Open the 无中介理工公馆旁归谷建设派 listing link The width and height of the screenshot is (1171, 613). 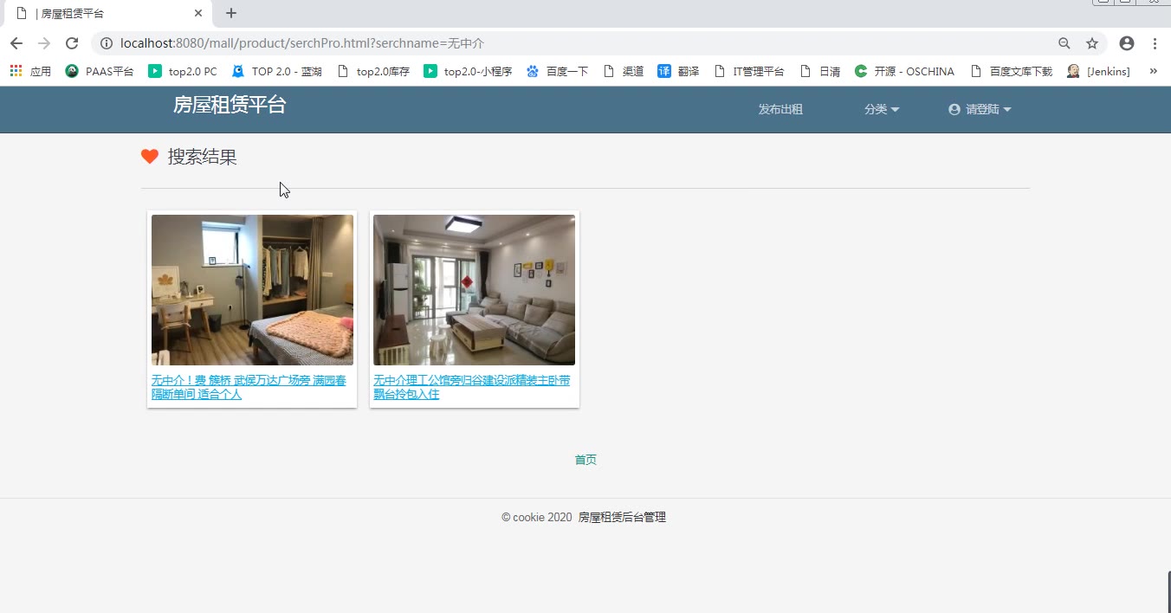tap(471, 387)
